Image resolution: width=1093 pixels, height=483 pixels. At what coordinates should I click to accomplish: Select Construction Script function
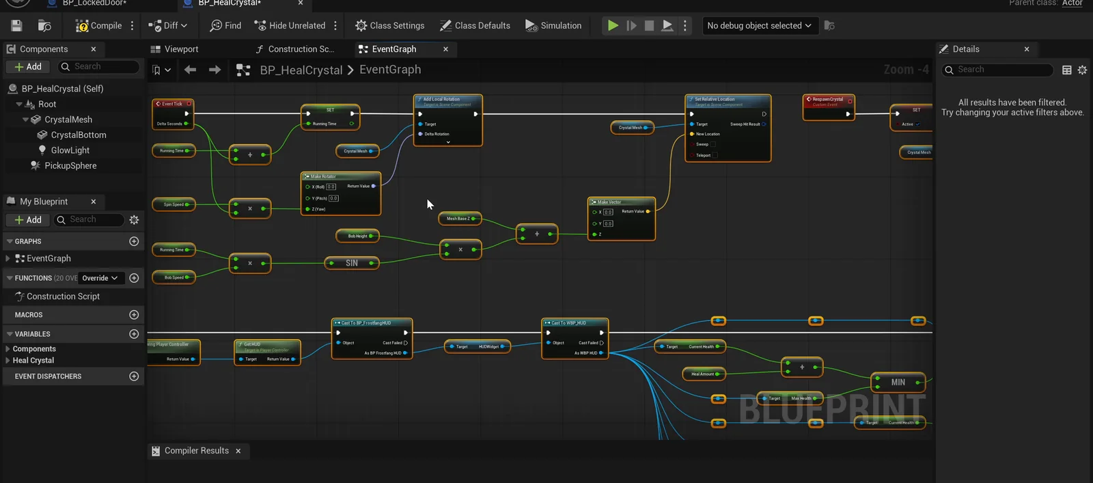63,296
